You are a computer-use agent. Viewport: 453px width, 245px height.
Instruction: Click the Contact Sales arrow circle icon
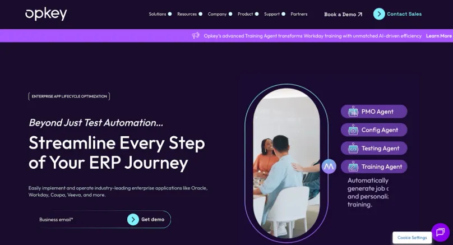pyautogui.click(x=379, y=14)
